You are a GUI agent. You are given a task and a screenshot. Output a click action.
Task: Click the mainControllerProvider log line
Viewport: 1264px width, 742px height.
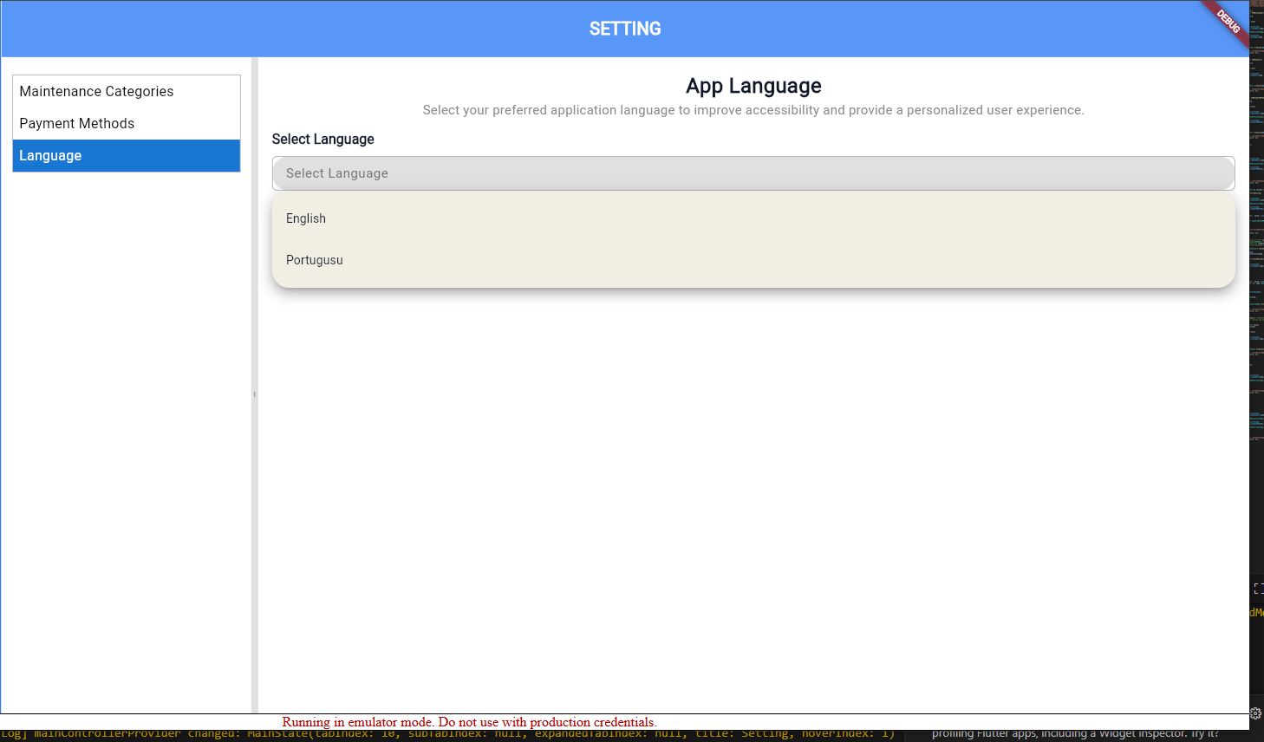(x=451, y=734)
